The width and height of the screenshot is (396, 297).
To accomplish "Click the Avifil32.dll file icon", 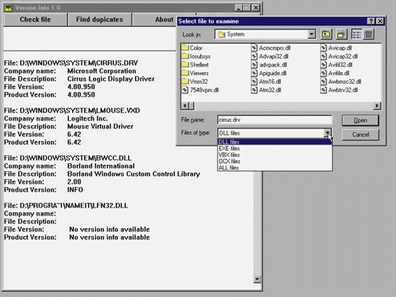I will 324,65.
